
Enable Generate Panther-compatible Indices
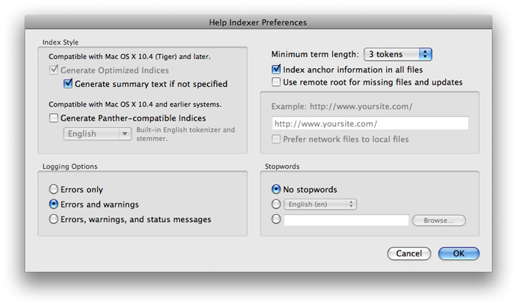(53, 118)
